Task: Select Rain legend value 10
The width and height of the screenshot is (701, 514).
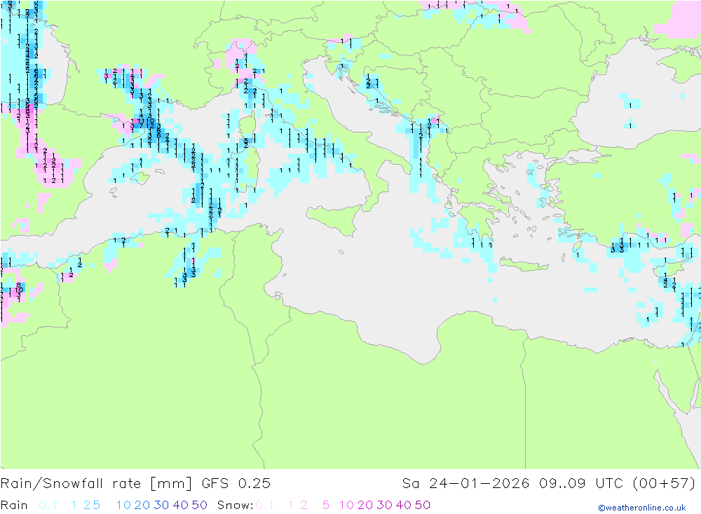Action: point(123,505)
